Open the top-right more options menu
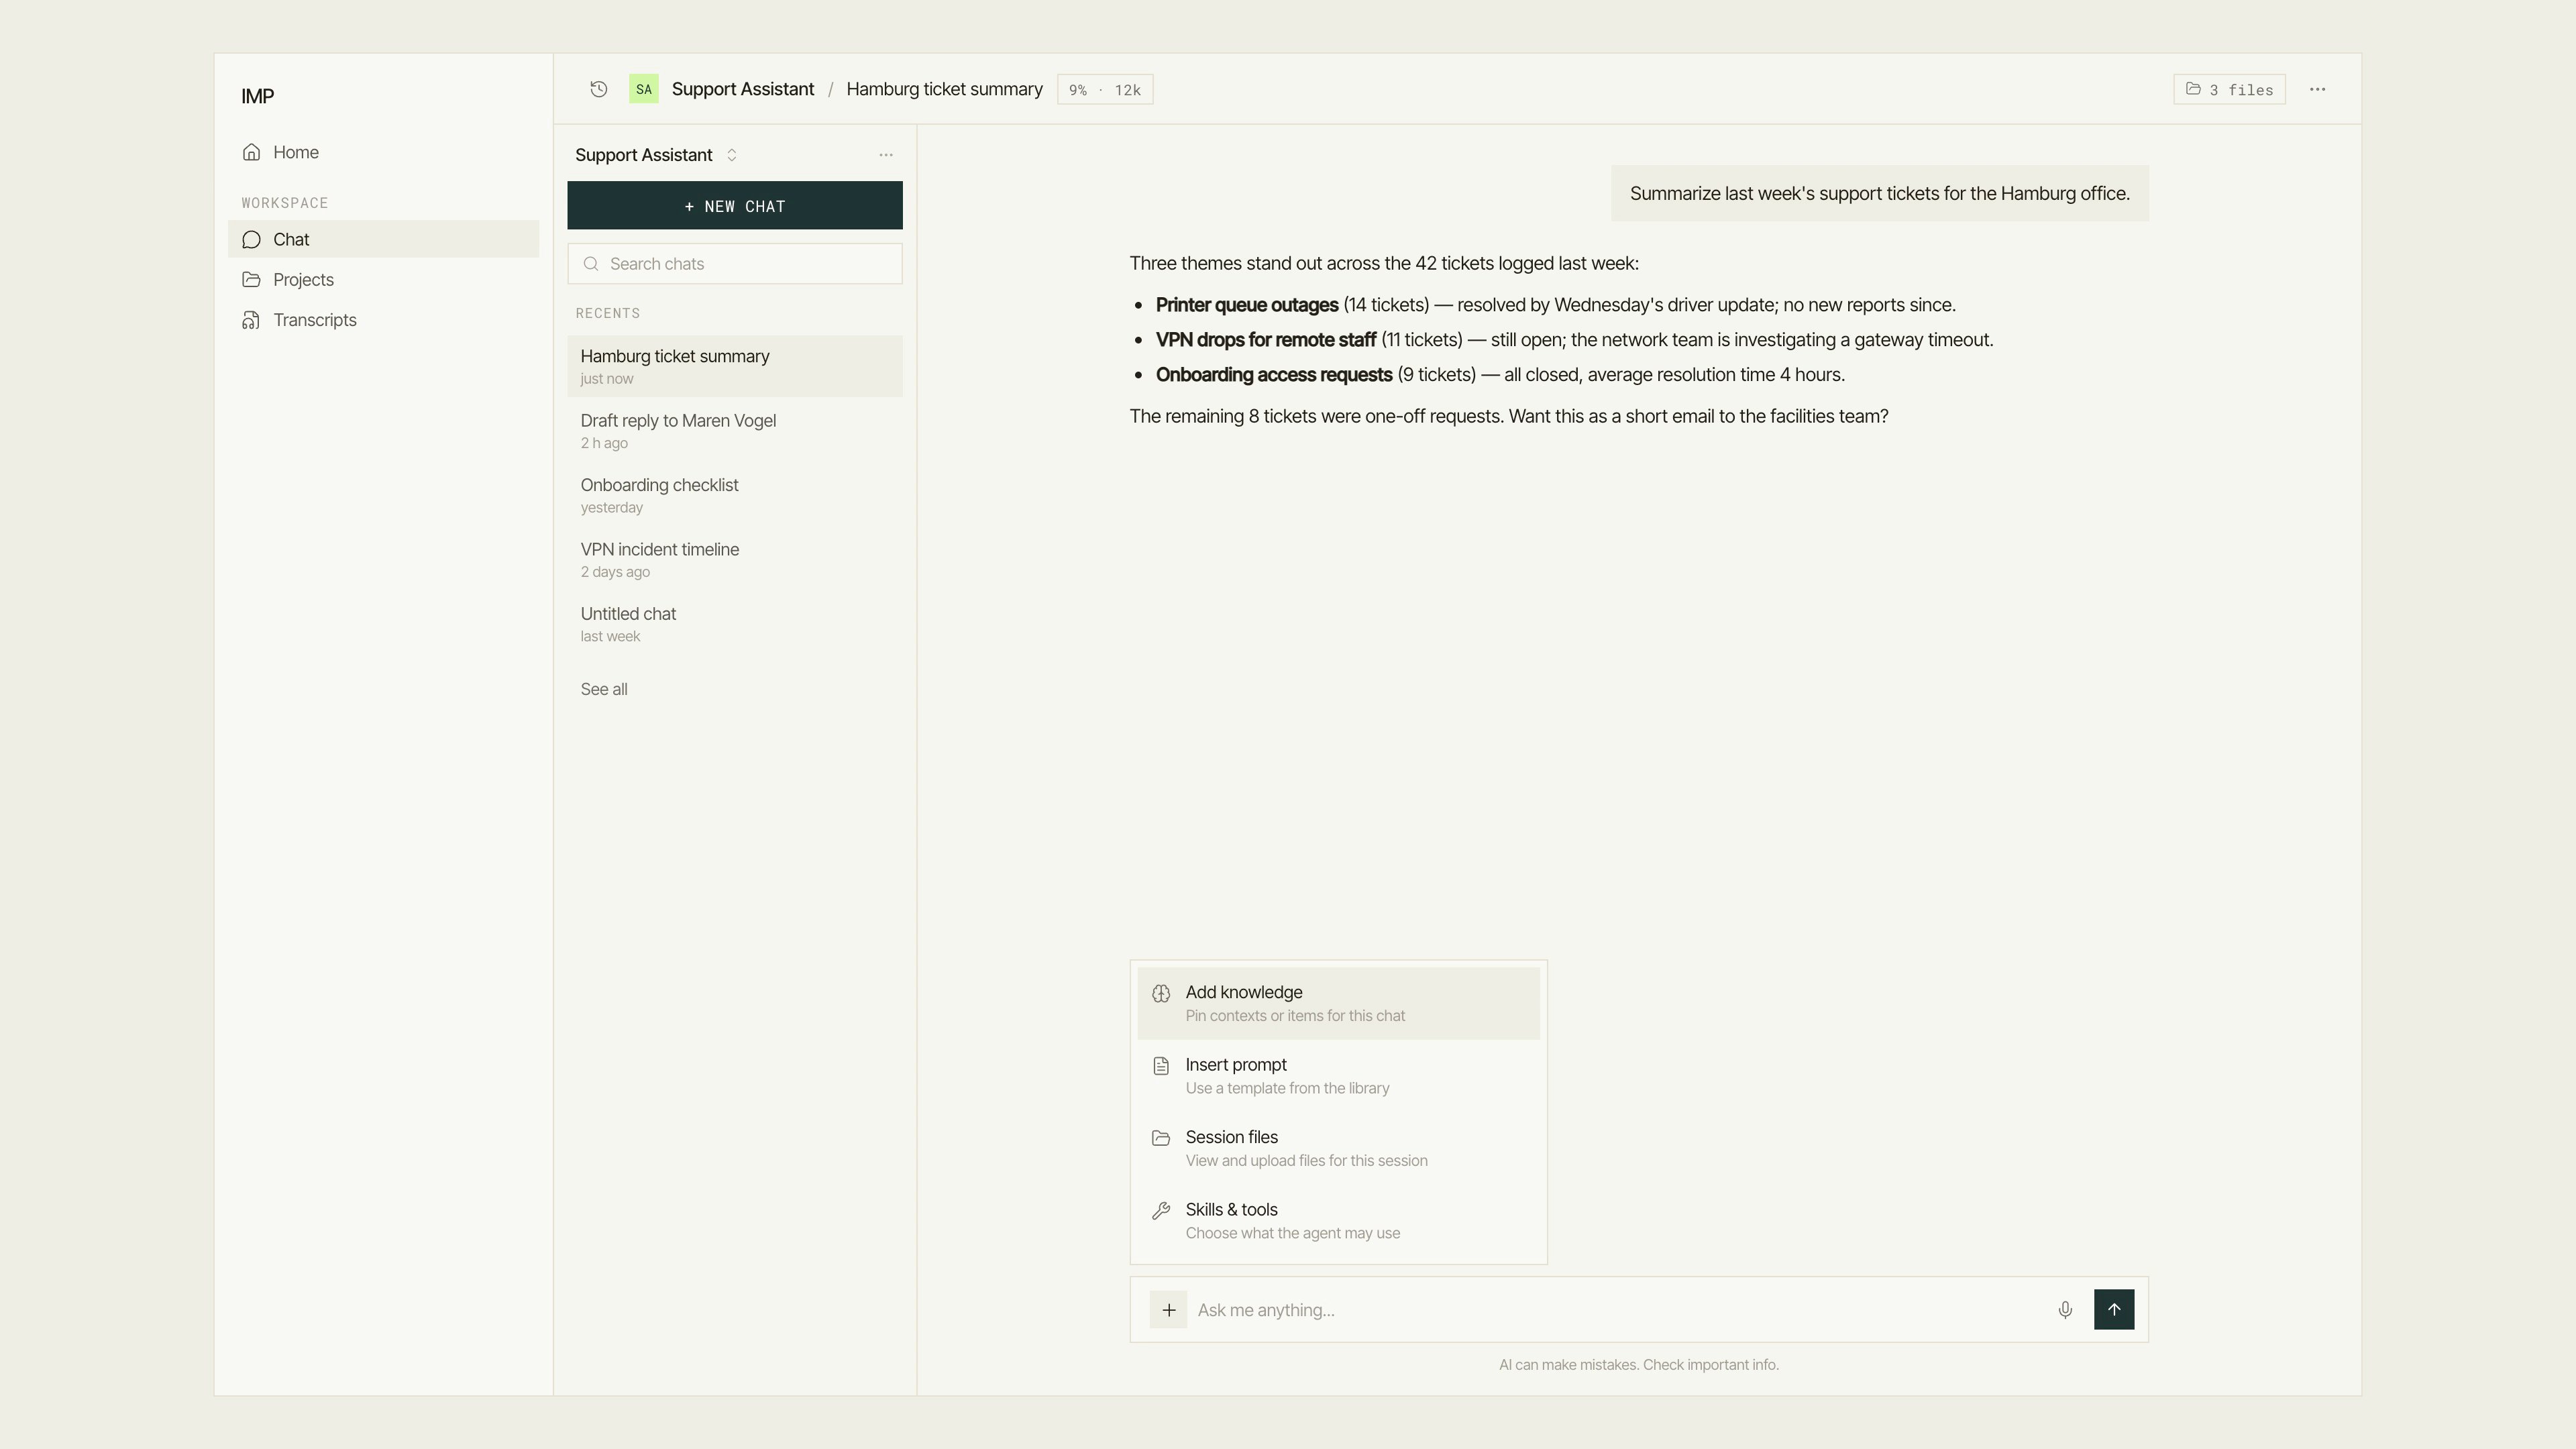 pyautogui.click(x=2317, y=89)
